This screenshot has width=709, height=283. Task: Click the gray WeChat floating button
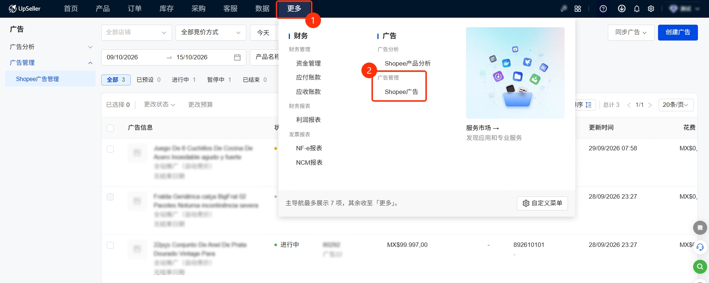[x=700, y=228]
